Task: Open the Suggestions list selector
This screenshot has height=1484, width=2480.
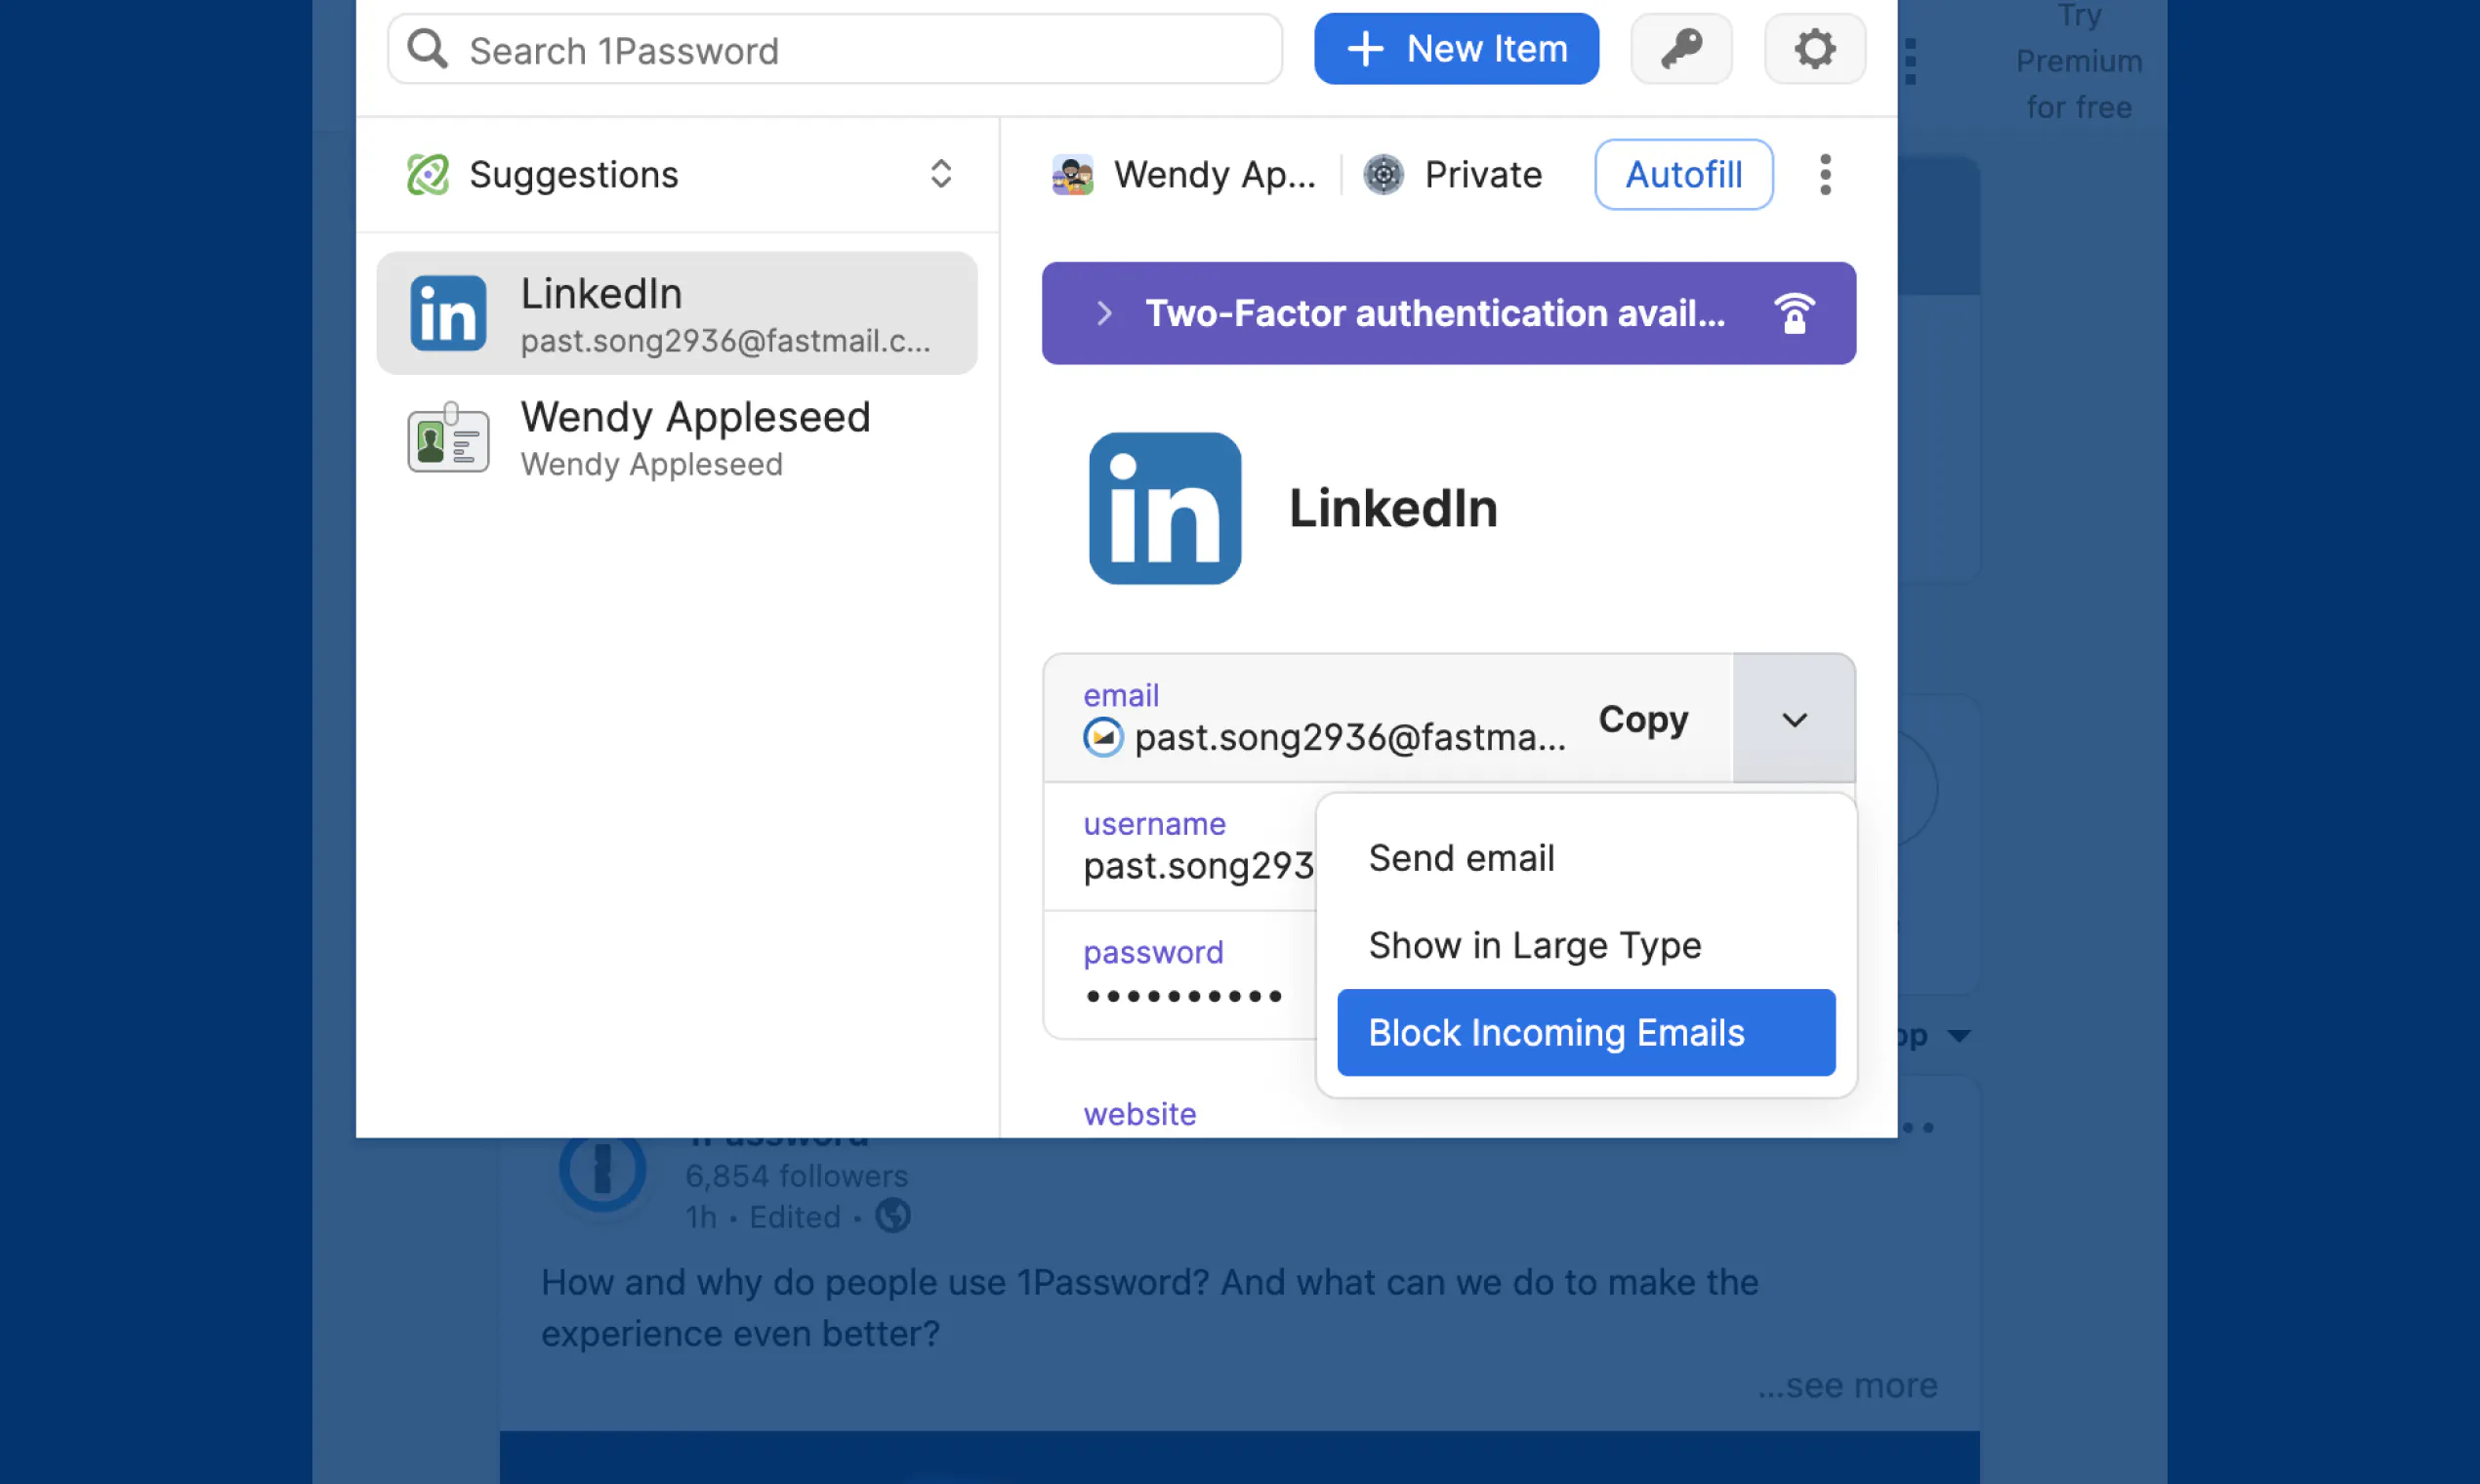Action: click(678, 174)
